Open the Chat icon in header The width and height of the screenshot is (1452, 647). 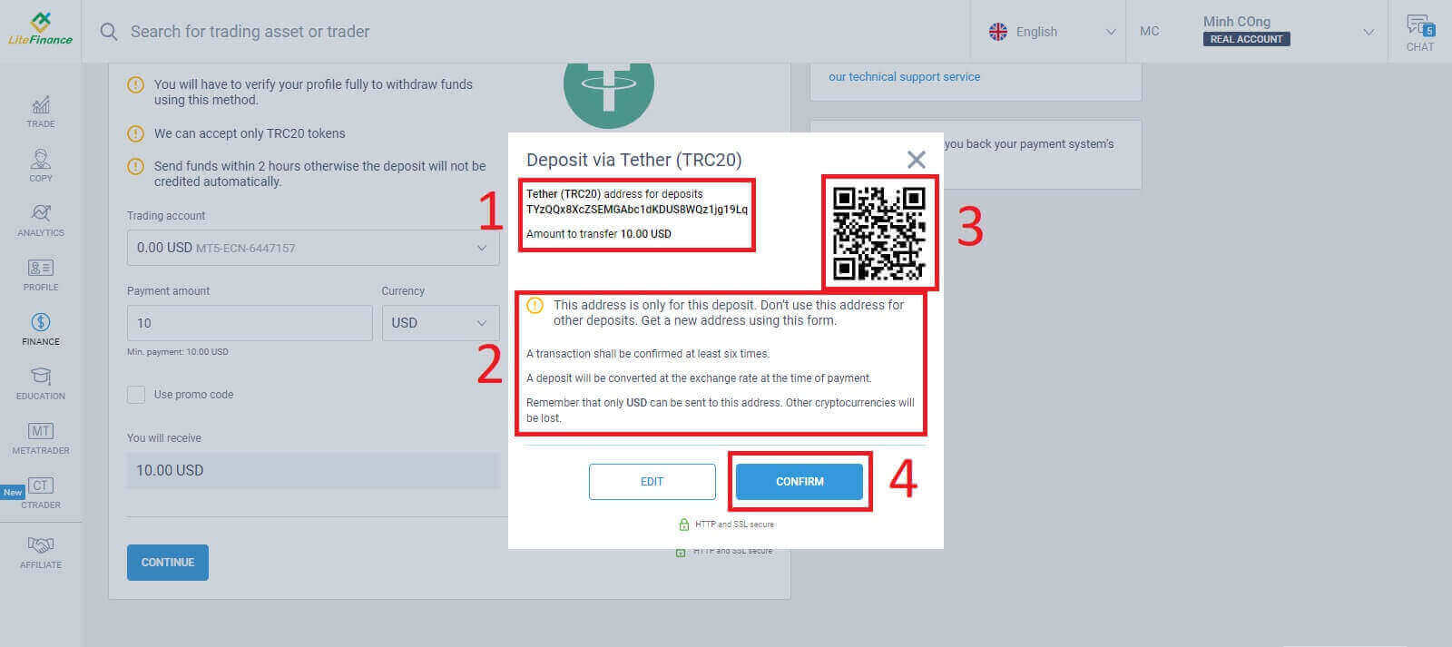coord(1420,32)
